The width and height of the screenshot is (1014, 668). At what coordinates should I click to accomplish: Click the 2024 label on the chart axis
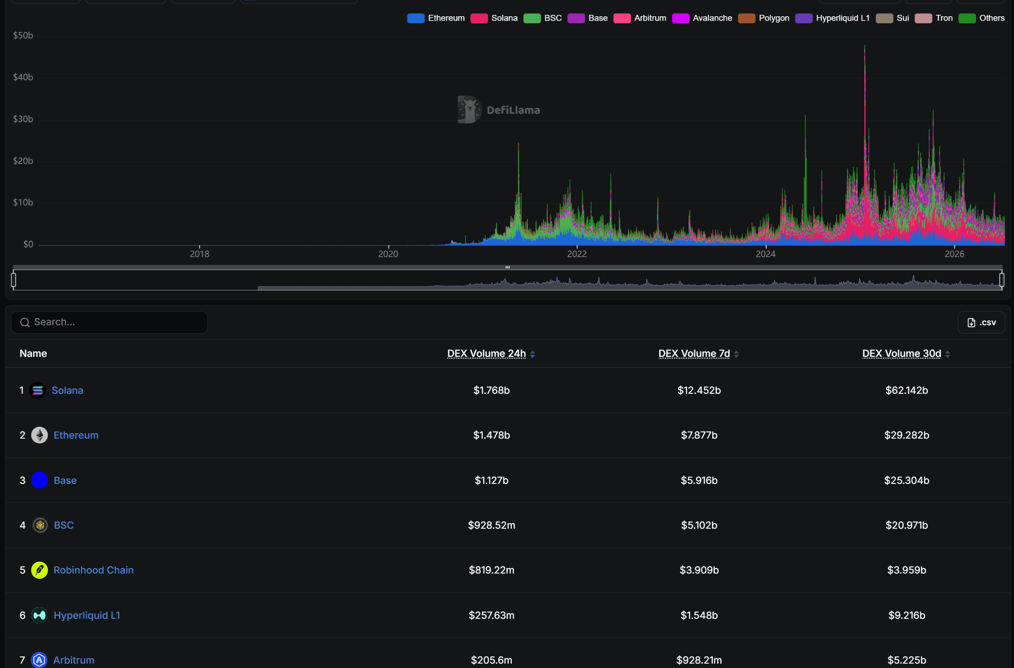[x=765, y=254]
